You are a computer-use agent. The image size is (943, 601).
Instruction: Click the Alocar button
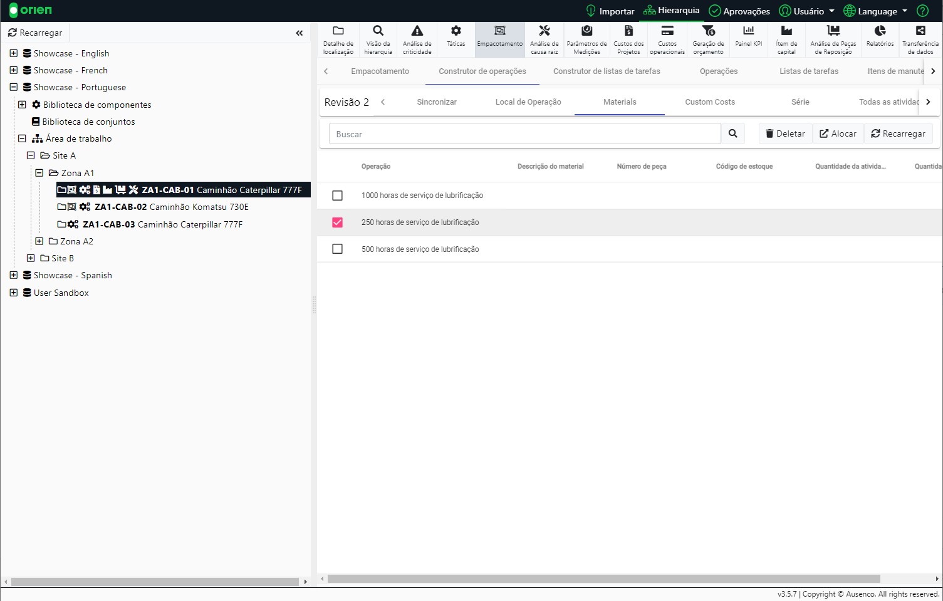tap(838, 133)
